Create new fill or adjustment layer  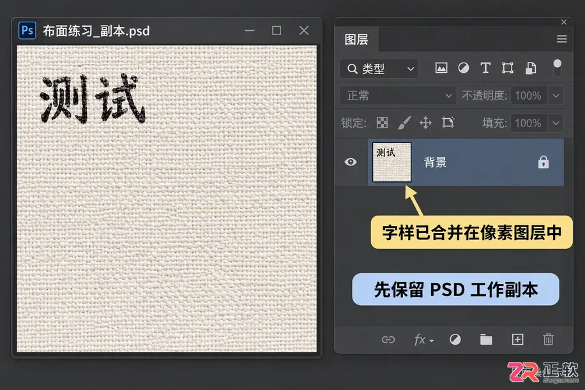(455, 340)
